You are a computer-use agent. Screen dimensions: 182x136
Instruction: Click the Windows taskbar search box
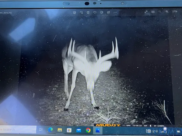pos(18,130)
